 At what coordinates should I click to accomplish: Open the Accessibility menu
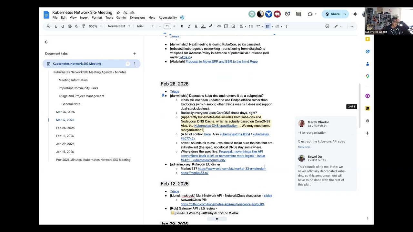pos(168,18)
